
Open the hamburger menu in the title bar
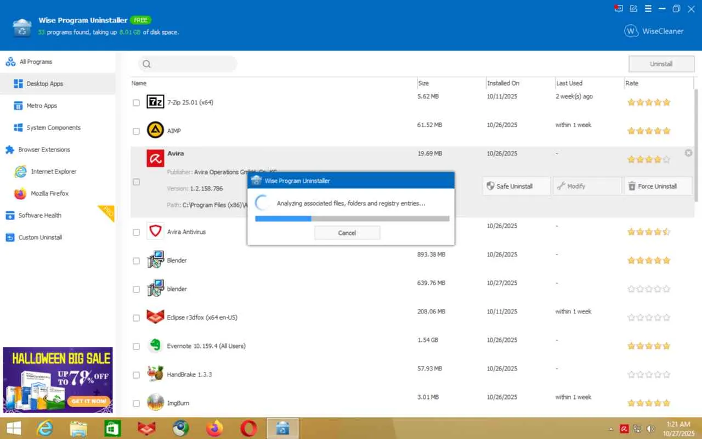click(x=648, y=8)
